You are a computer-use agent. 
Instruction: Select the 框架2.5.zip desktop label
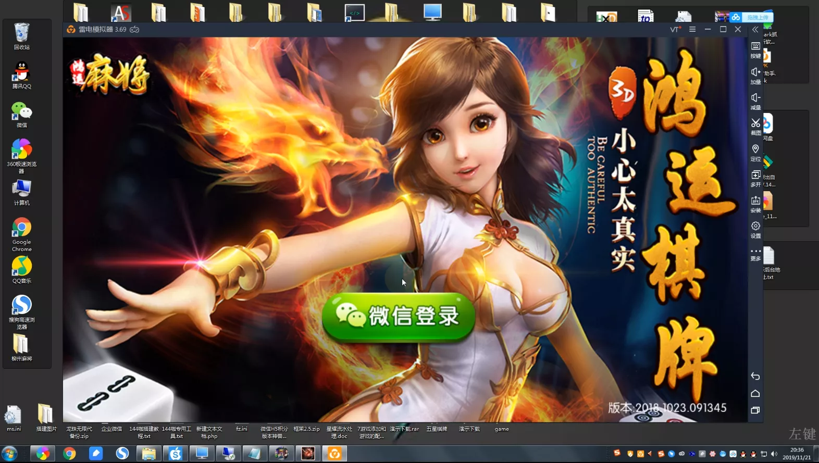click(306, 429)
